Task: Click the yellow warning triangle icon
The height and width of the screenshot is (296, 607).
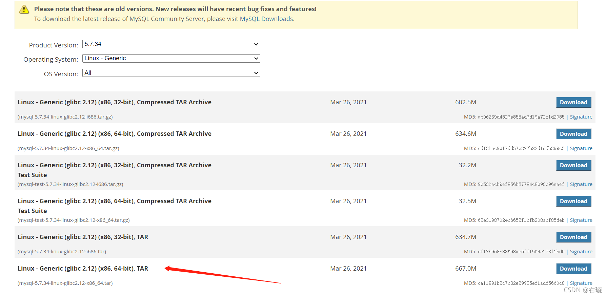Action: pos(24,9)
